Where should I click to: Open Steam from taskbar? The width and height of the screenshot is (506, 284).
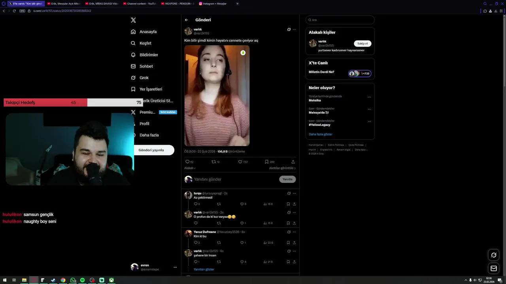pos(53,280)
